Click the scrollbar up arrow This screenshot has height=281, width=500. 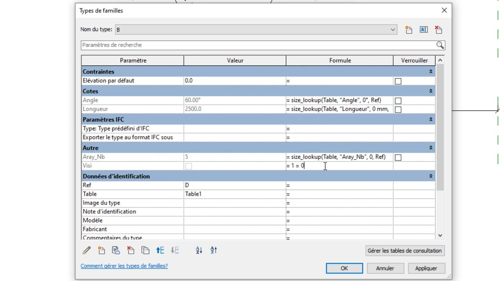pyautogui.click(x=440, y=60)
